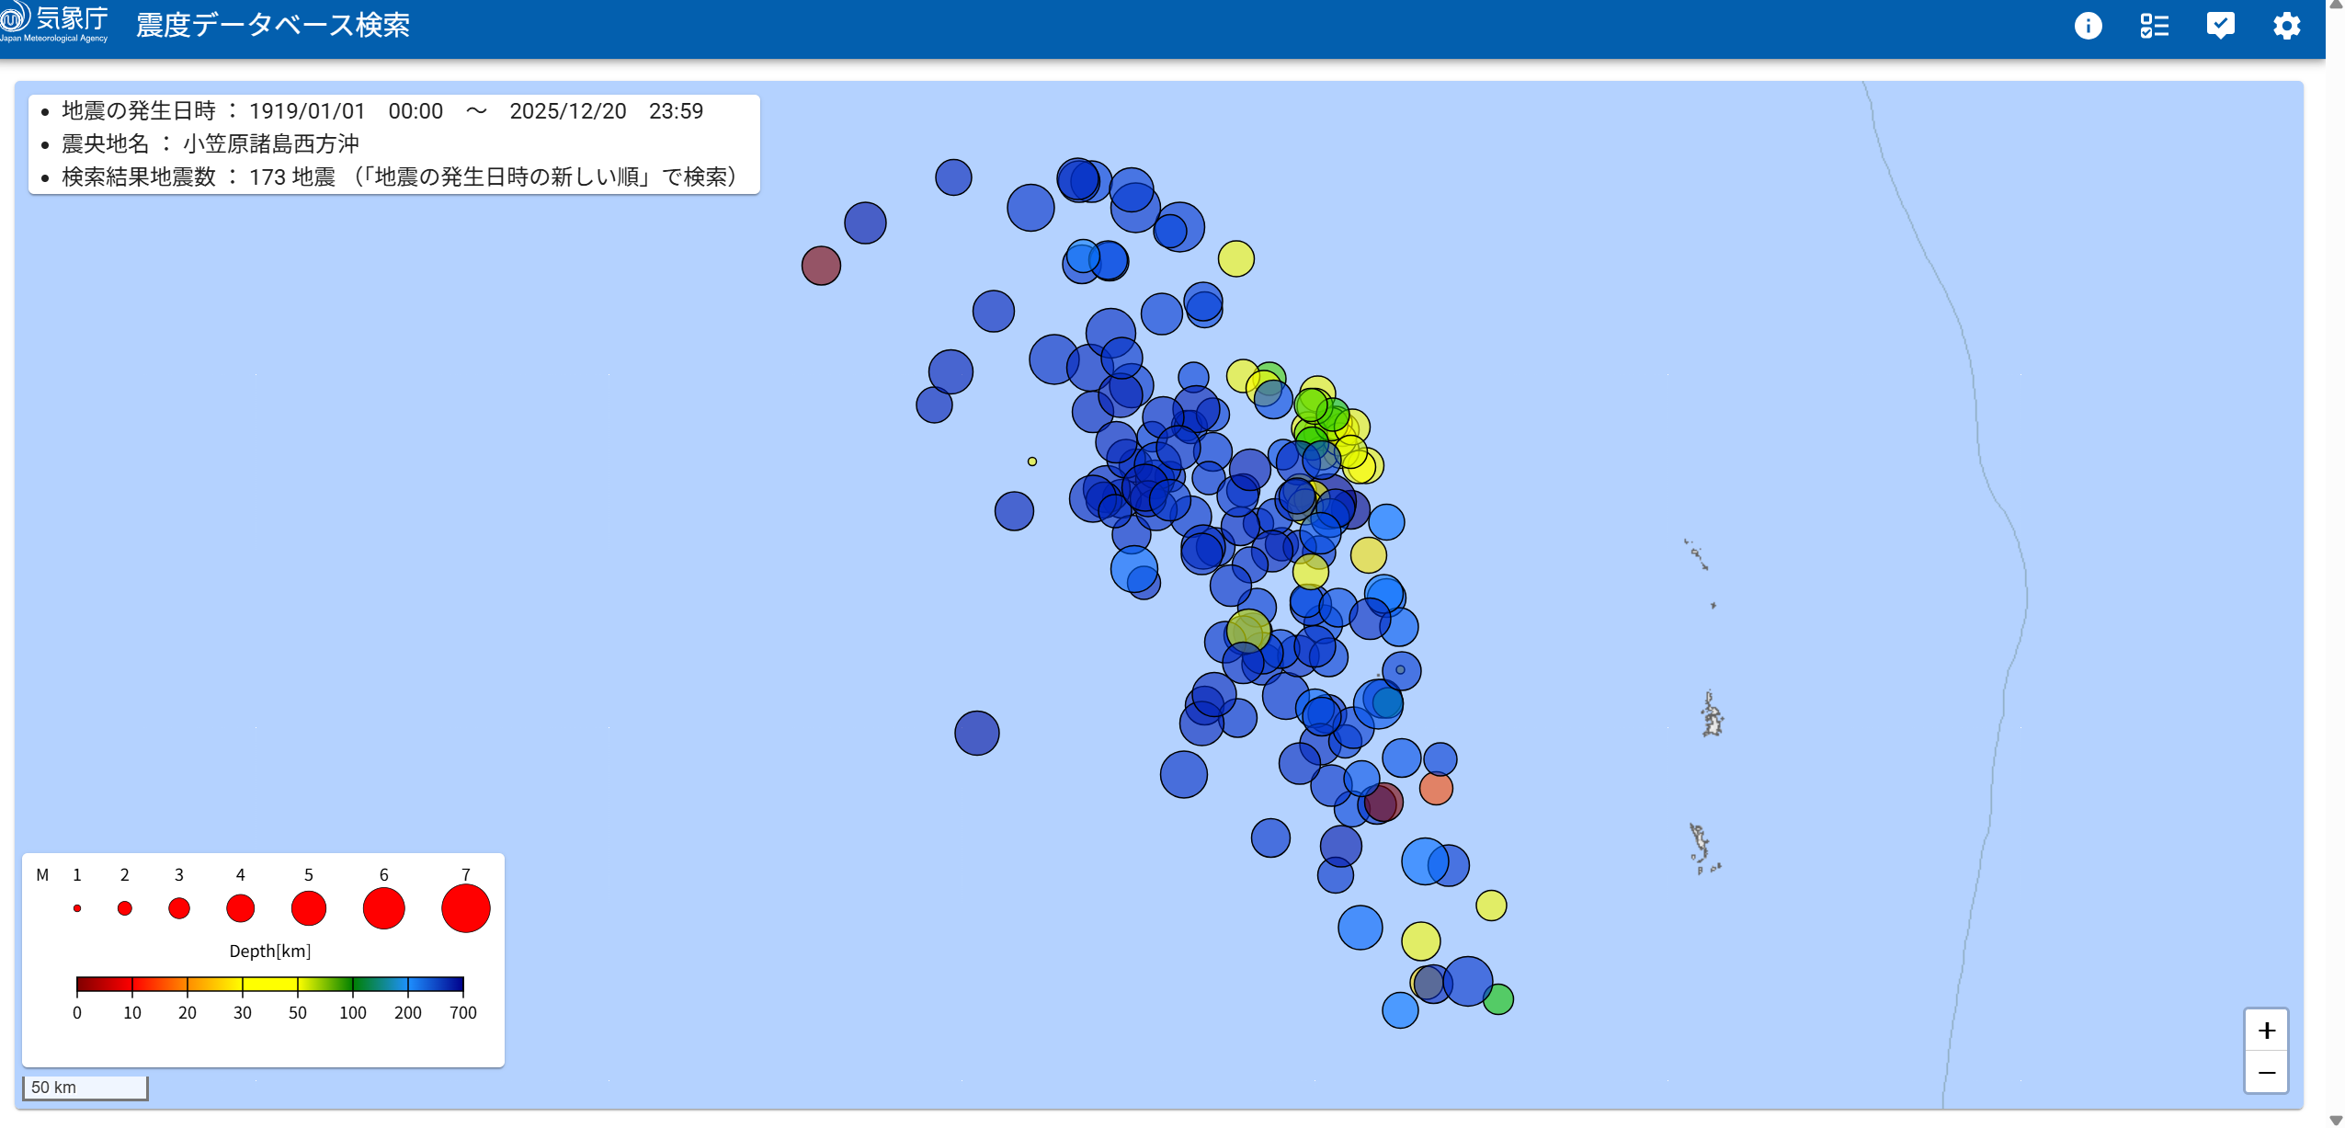The image size is (2345, 1128).
Task: Select the brownish-red earthquake circle at far upper left
Action: pos(821,266)
